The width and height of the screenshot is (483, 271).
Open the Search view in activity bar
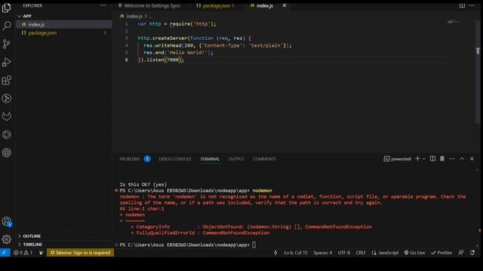(x=7, y=26)
